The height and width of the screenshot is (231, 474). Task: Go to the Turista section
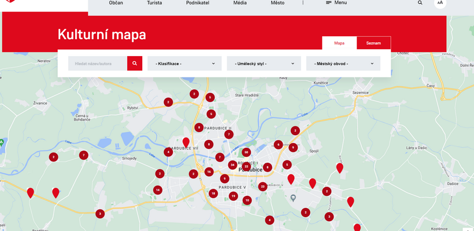(154, 3)
